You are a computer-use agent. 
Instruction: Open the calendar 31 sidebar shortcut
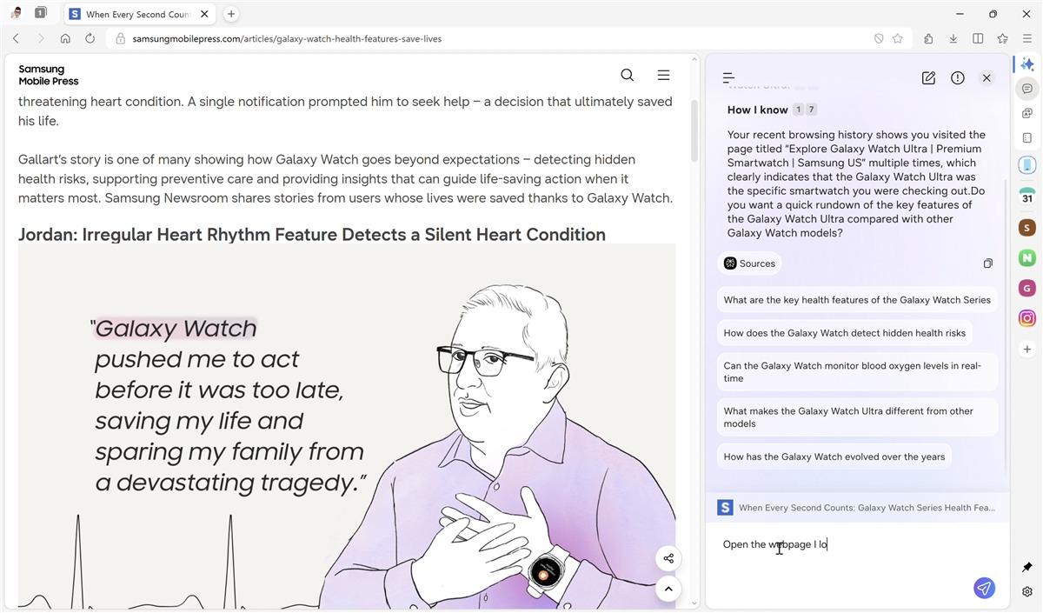(x=1026, y=197)
